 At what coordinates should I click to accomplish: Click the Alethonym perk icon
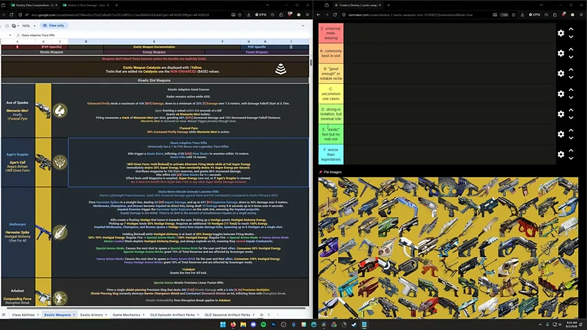[60, 232]
